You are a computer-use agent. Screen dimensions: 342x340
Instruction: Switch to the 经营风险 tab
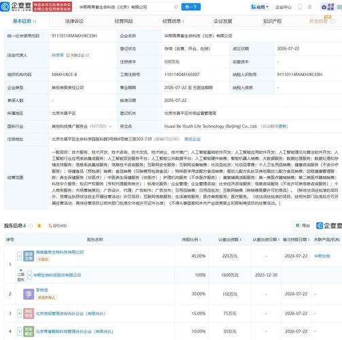[124, 21]
